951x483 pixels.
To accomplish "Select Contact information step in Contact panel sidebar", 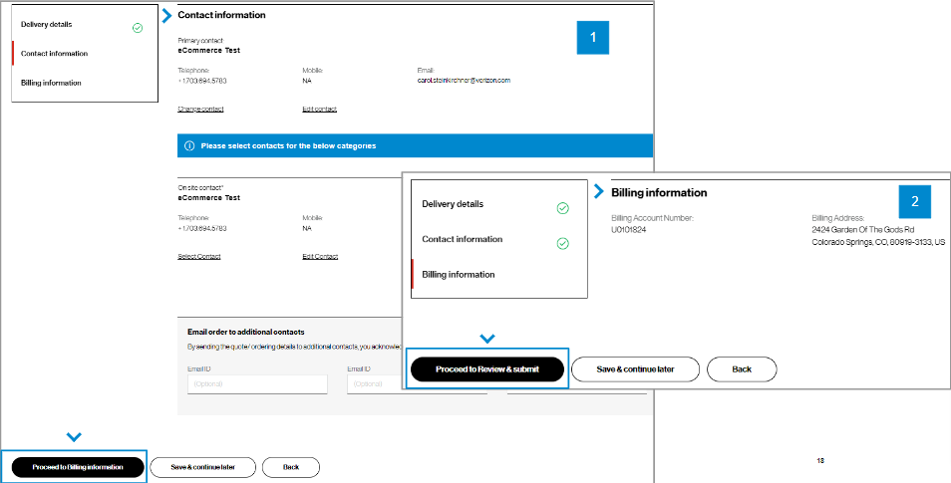I will coord(54,54).
